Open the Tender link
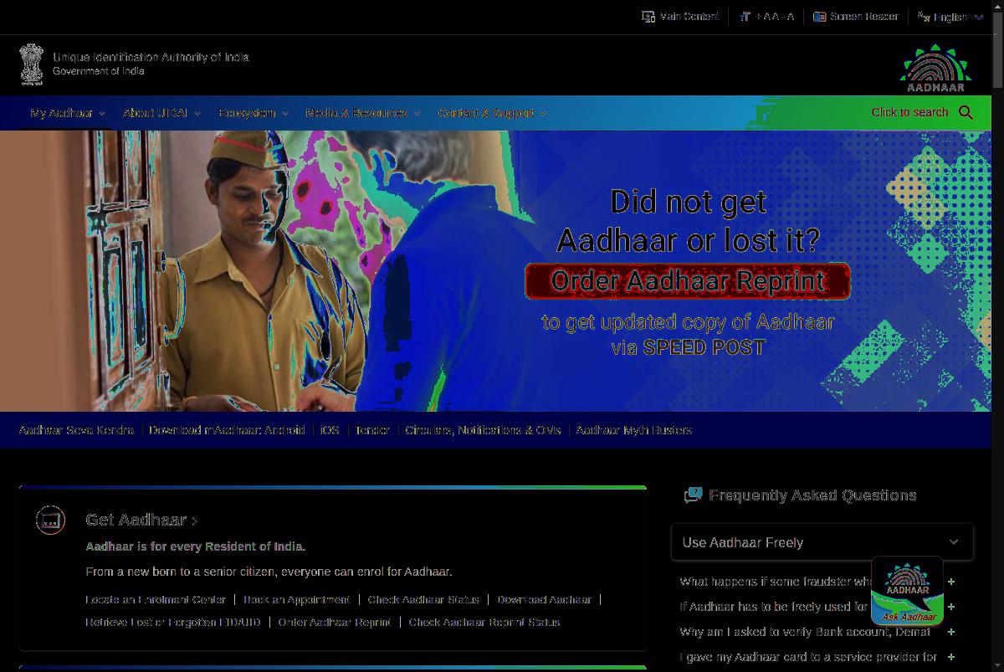 (x=372, y=430)
